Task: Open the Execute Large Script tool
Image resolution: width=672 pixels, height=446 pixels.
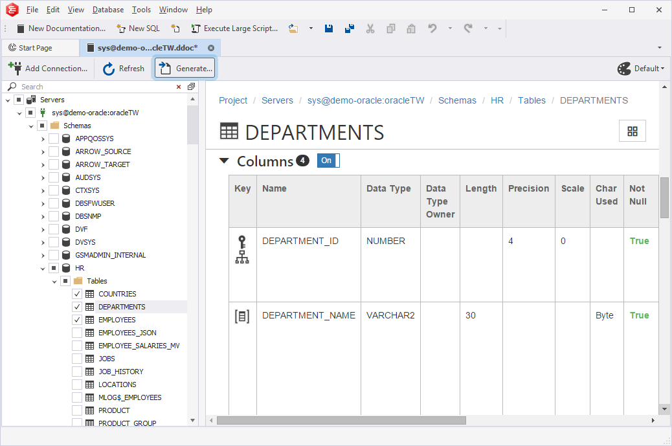Action: (x=234, y=28)
